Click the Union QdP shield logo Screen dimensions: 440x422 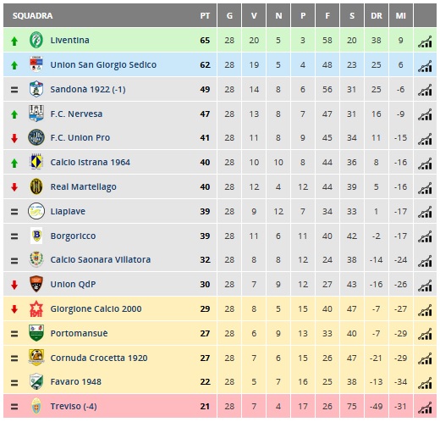coord(36,284)
